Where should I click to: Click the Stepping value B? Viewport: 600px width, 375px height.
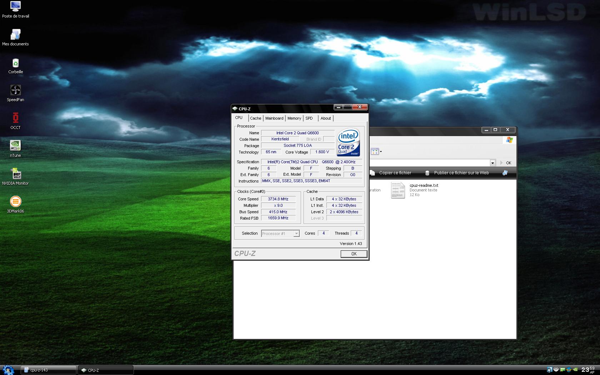(x=352, y=168)
